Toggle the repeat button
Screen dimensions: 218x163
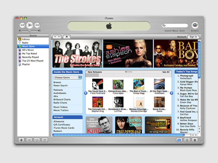(x=37, y=140)
